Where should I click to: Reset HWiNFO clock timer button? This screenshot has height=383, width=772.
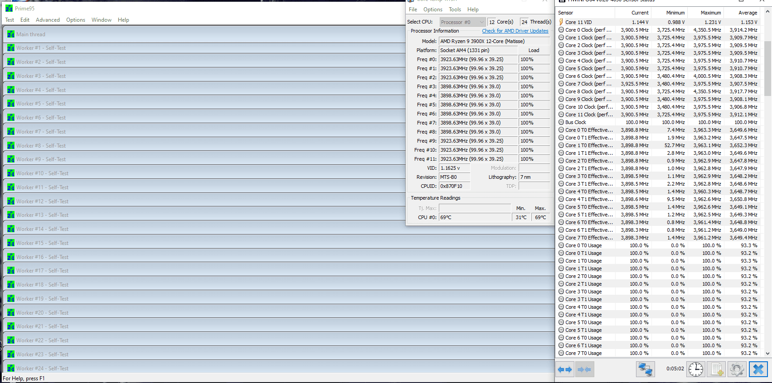pyautogui.click(x=696, y=369)
